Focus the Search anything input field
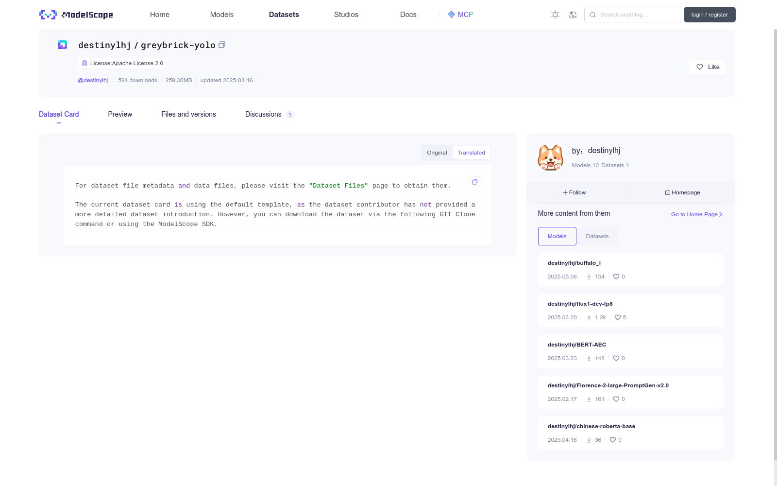 (633, 15)
